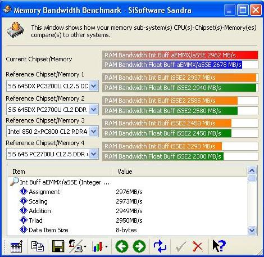This screenshot has height=257, width=264.
Task: Go forward with green right arrow
Action: point(139,246)
